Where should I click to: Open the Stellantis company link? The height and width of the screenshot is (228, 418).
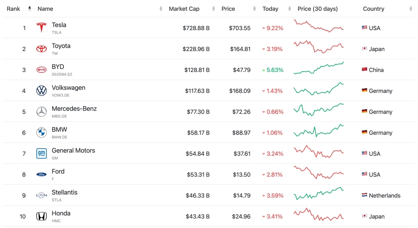point(65,192)
